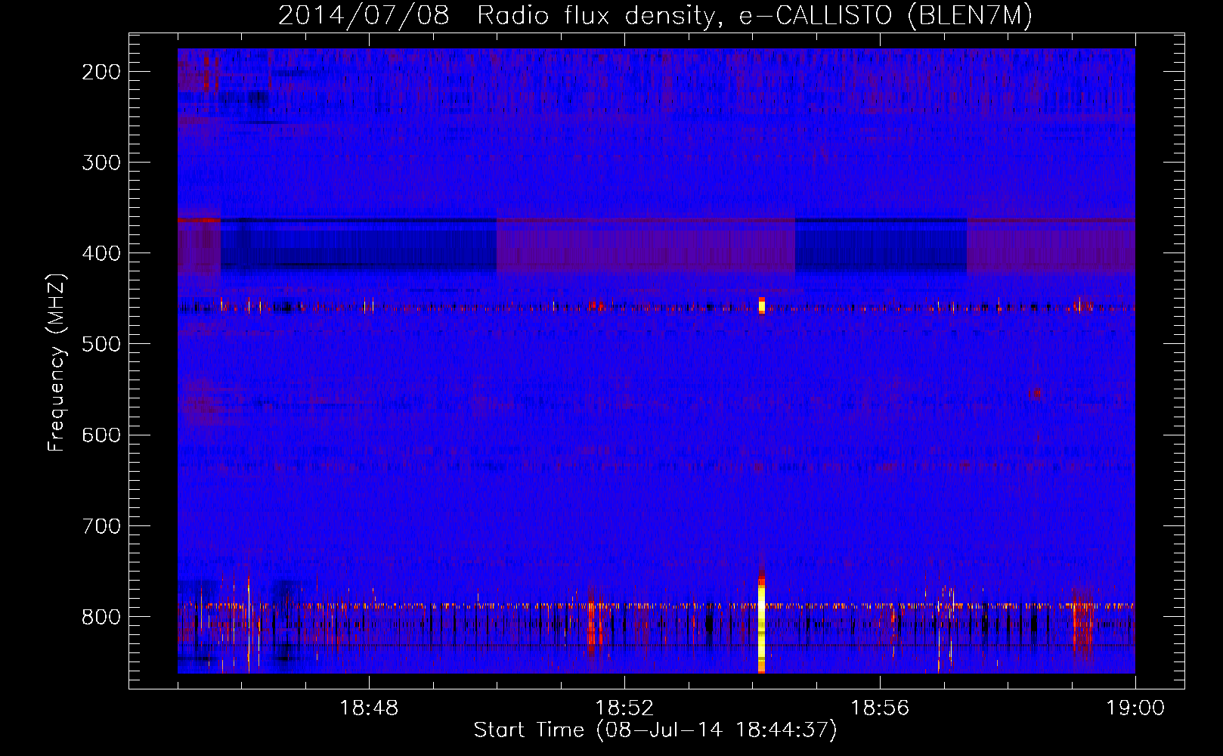The width and height of the screenshot is (1223, 756).
Task: Click the 200 frequency tick label
Action: pyautogui.click(x=101, y=72)
